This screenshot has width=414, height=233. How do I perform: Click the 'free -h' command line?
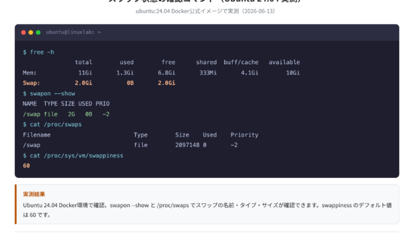(x=39, y=52)
